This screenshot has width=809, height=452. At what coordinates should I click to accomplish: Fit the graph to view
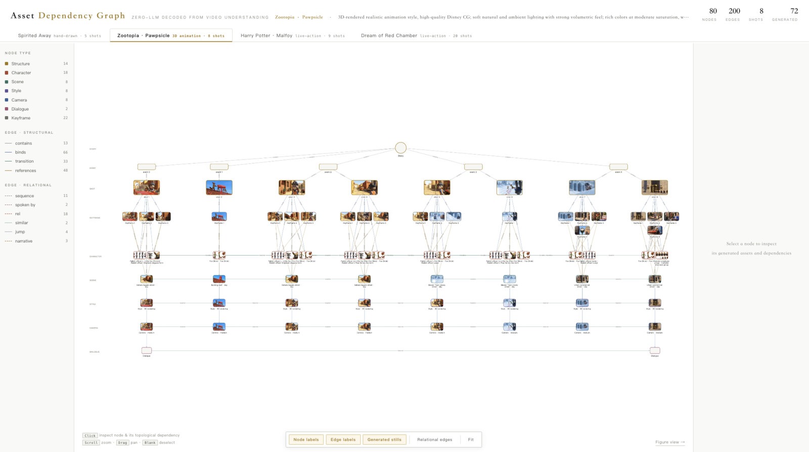pyautogui.click(x=471, y=439)
